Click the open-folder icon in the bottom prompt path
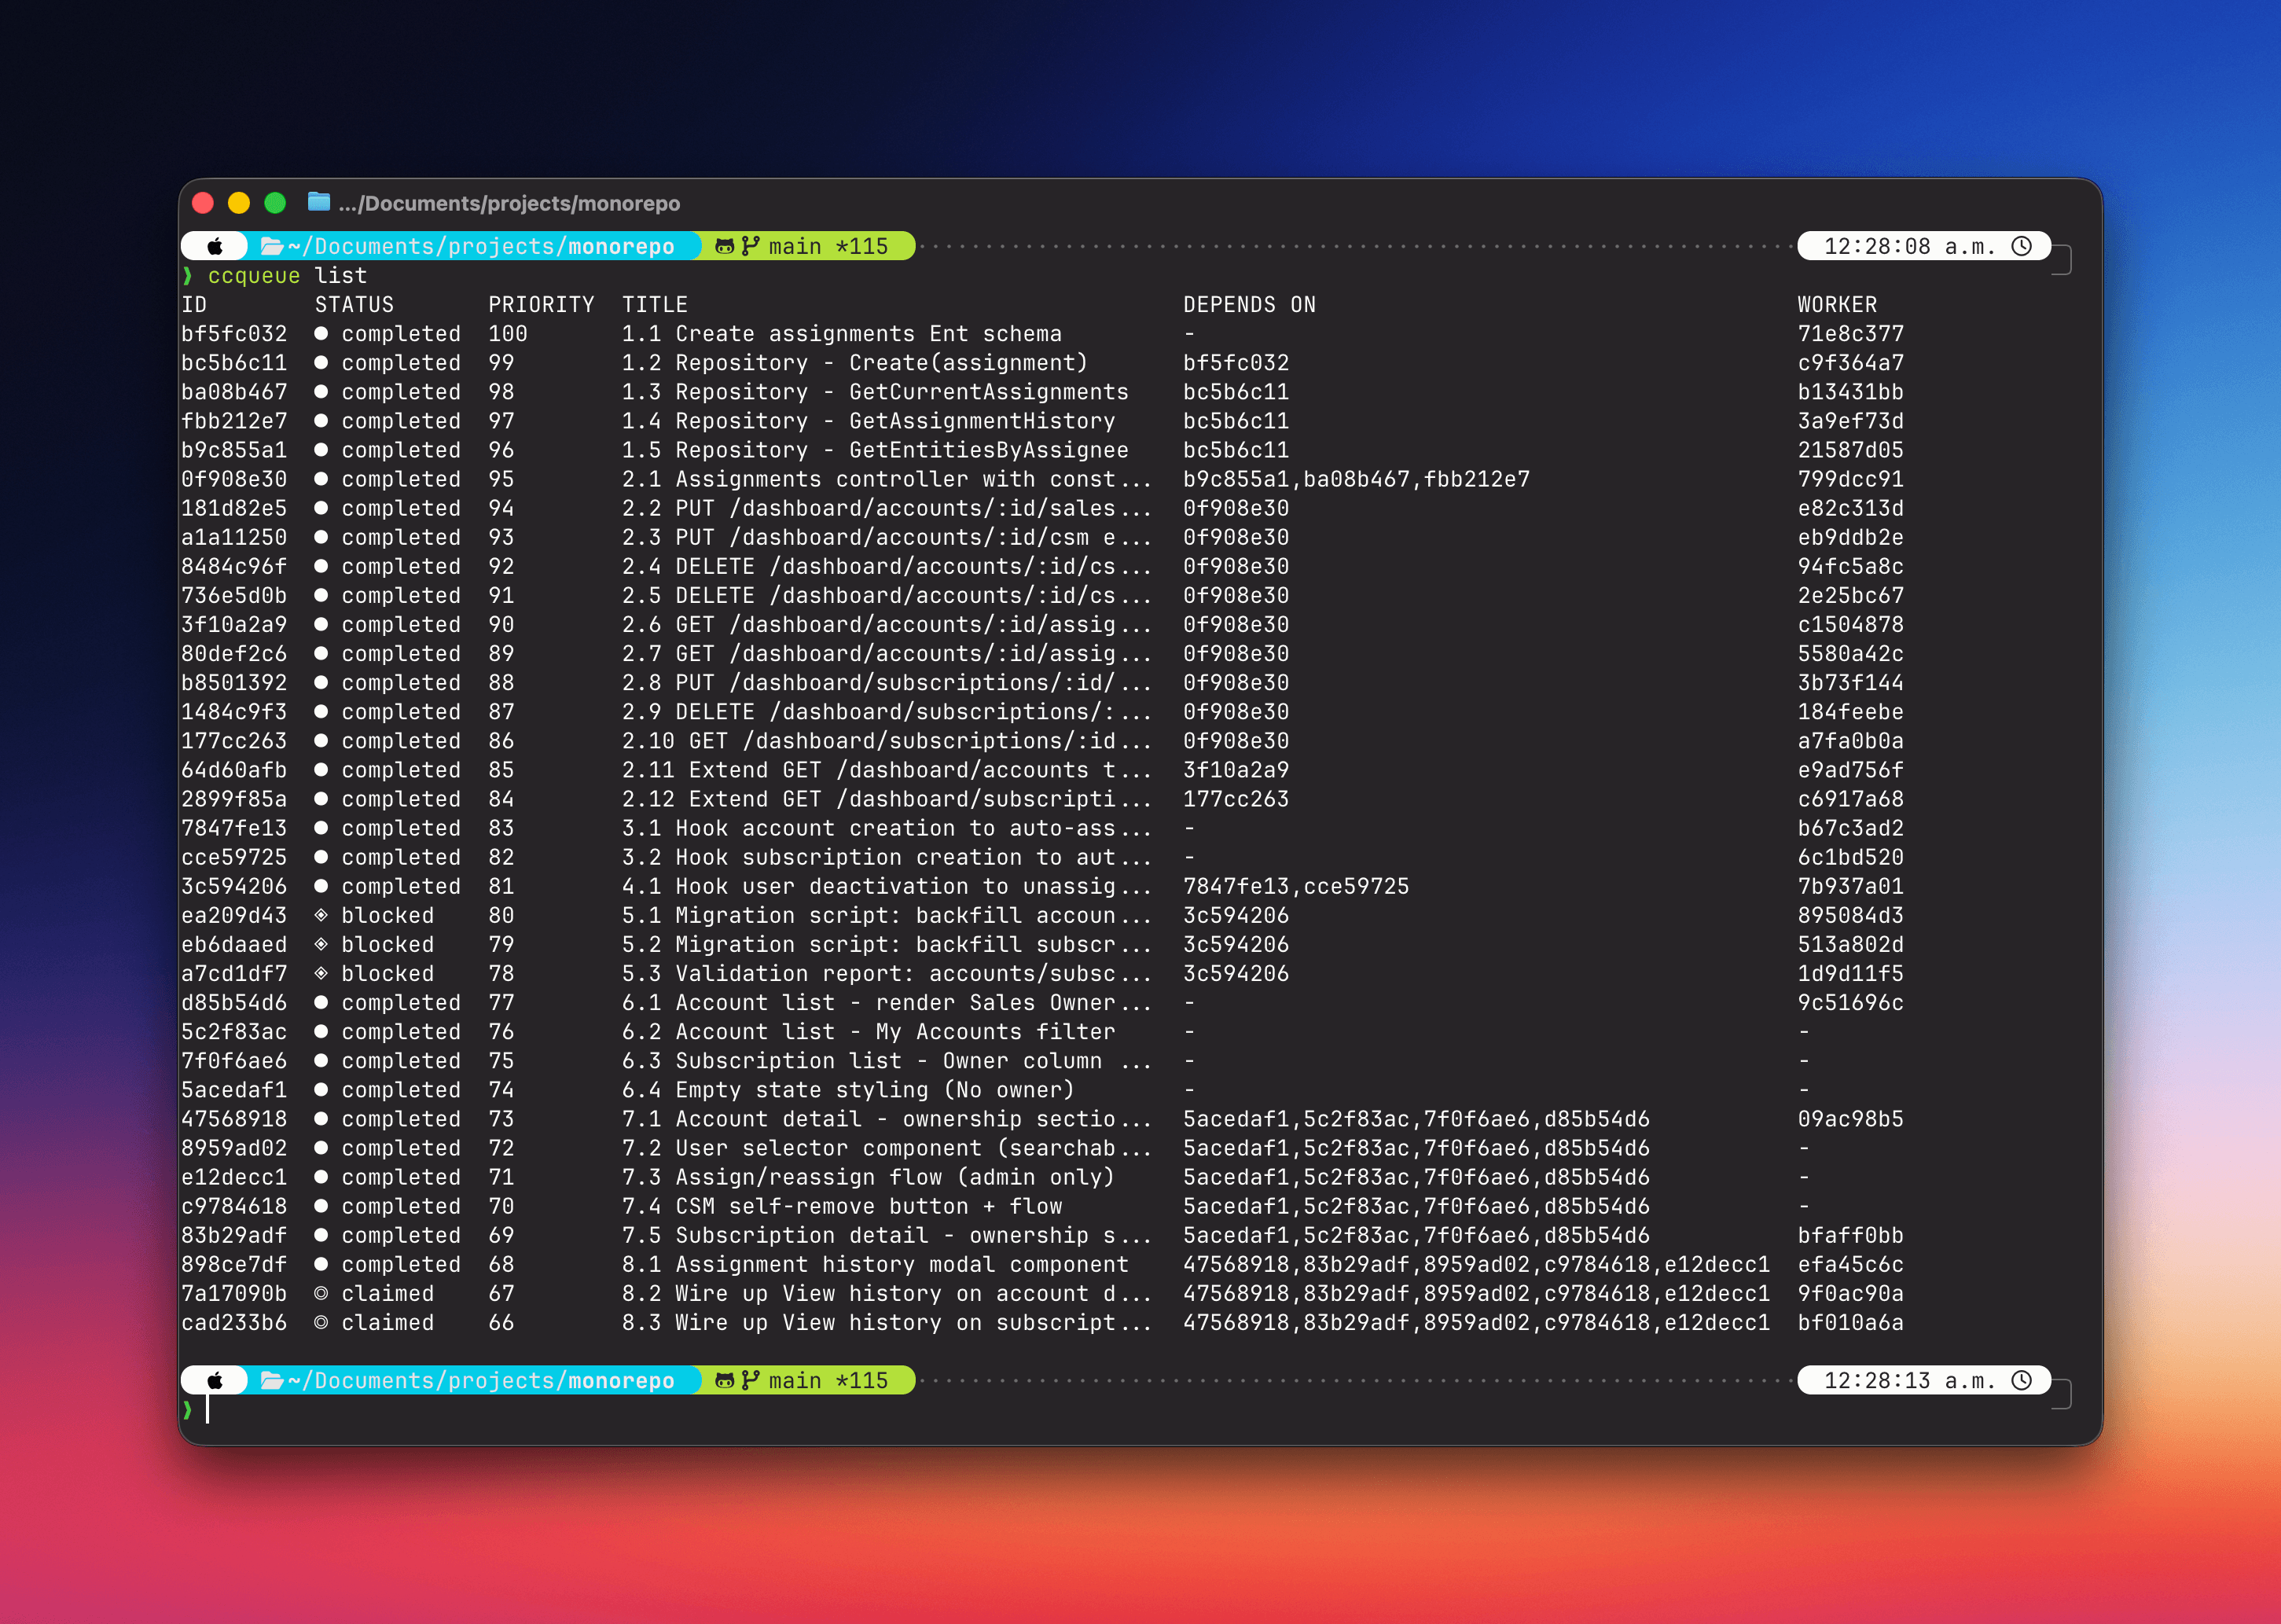Image resolution: width=2281 pixels, height=1624 pixels. [x=272, y=1380]
